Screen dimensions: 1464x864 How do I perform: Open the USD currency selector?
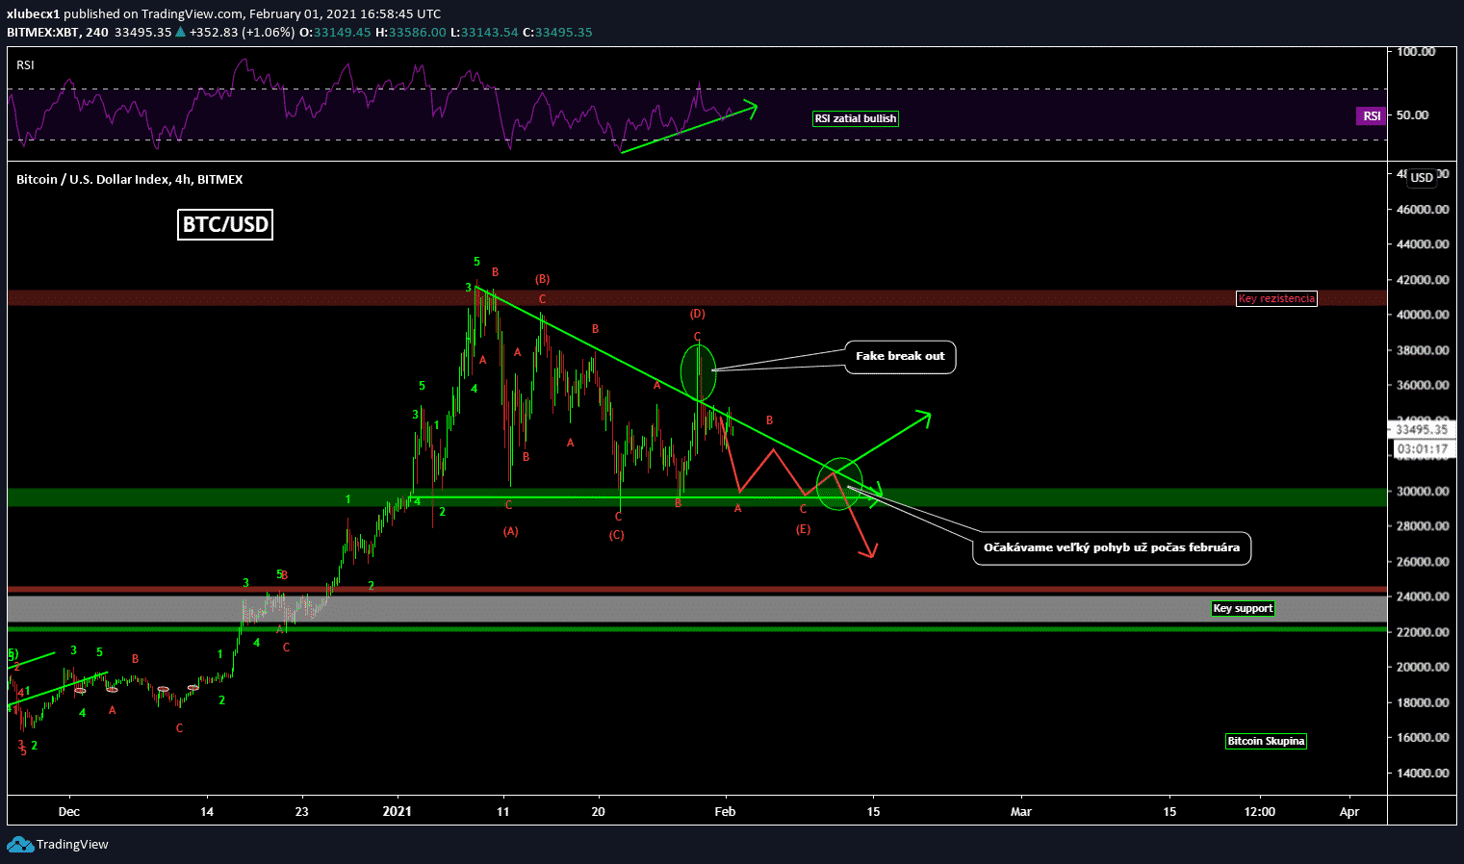[x=1422, y=177]
